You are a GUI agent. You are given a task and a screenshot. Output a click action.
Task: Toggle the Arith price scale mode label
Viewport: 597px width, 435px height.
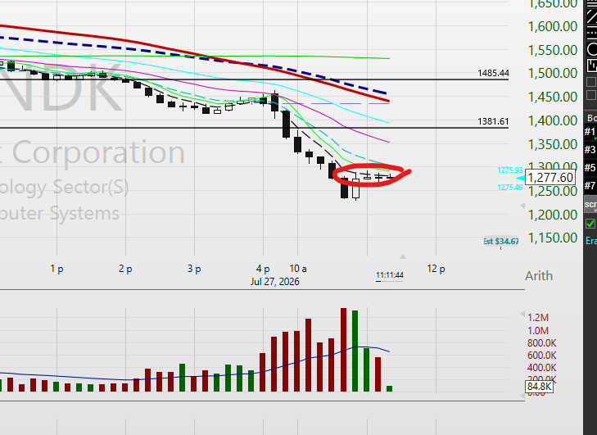tap(539, 276)
